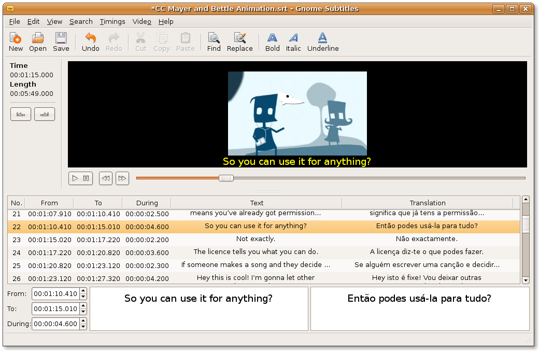Select 'The licence tells you what you can do.'
Image resolution: width=539 pixels, height=351 pixels.
[264, 252]
